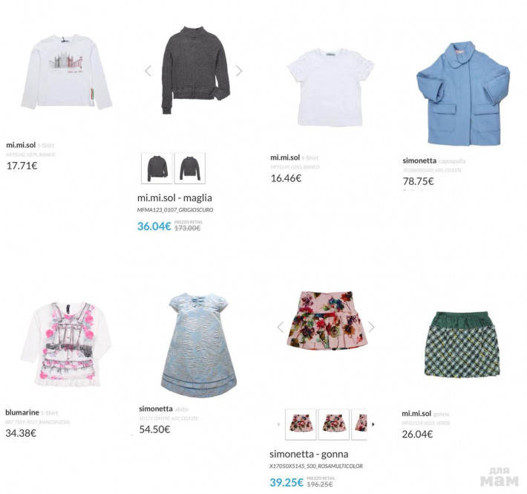Open the simonetta - gonna product title
The image size is (527, 494).
point(309,455)
